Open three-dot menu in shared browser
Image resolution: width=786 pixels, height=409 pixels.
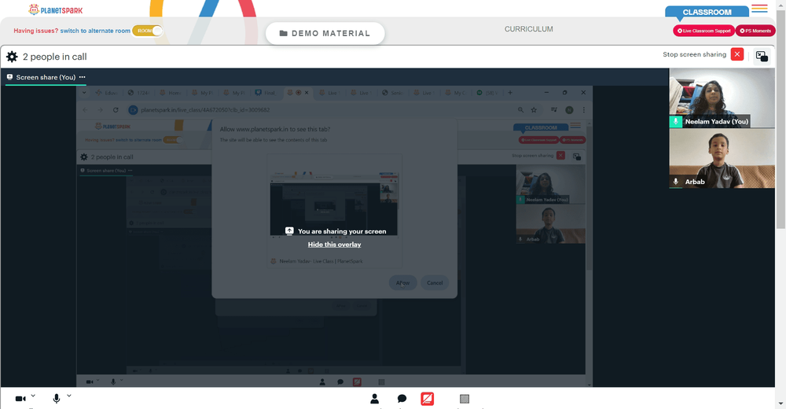tap(583, 110)
